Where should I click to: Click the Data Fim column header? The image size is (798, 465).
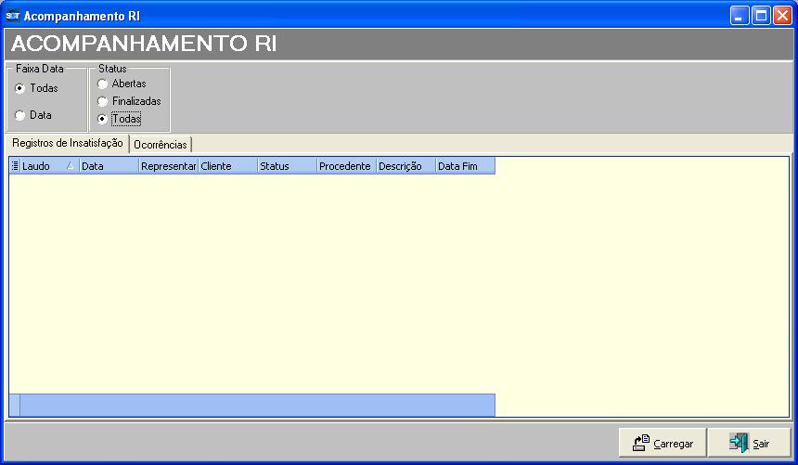point(464,166)
